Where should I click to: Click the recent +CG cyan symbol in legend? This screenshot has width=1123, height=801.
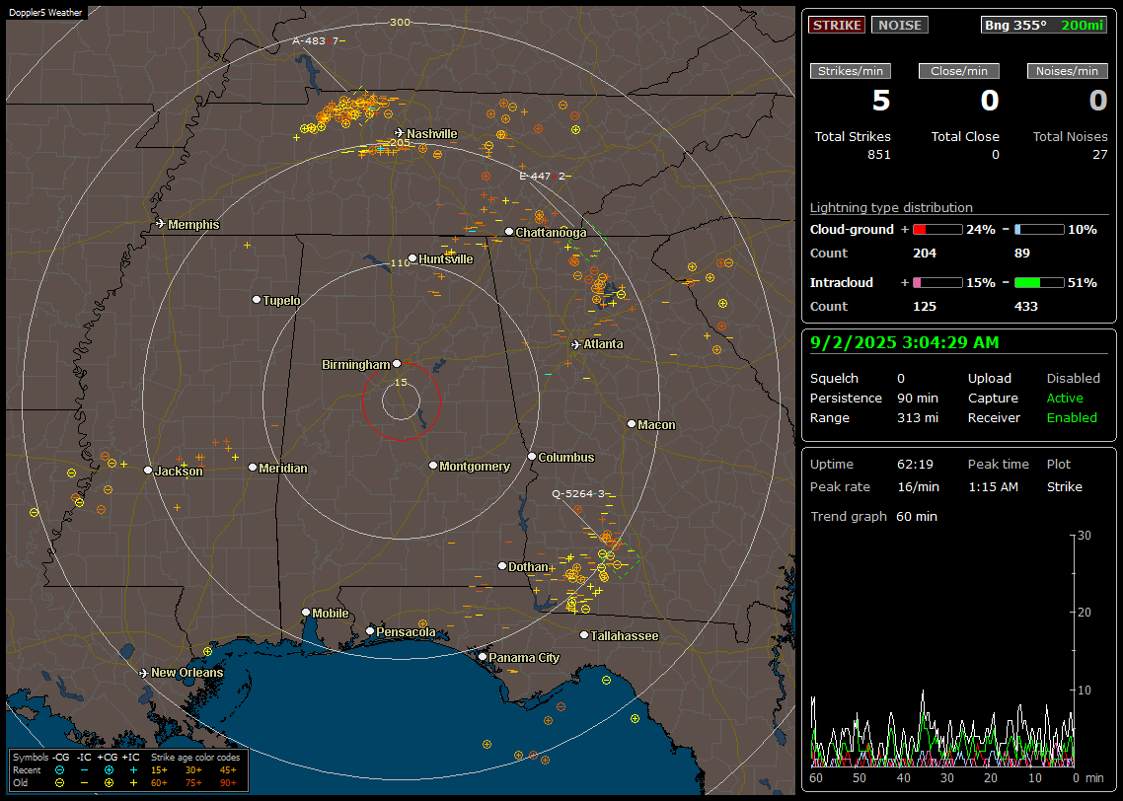(109, 770)
